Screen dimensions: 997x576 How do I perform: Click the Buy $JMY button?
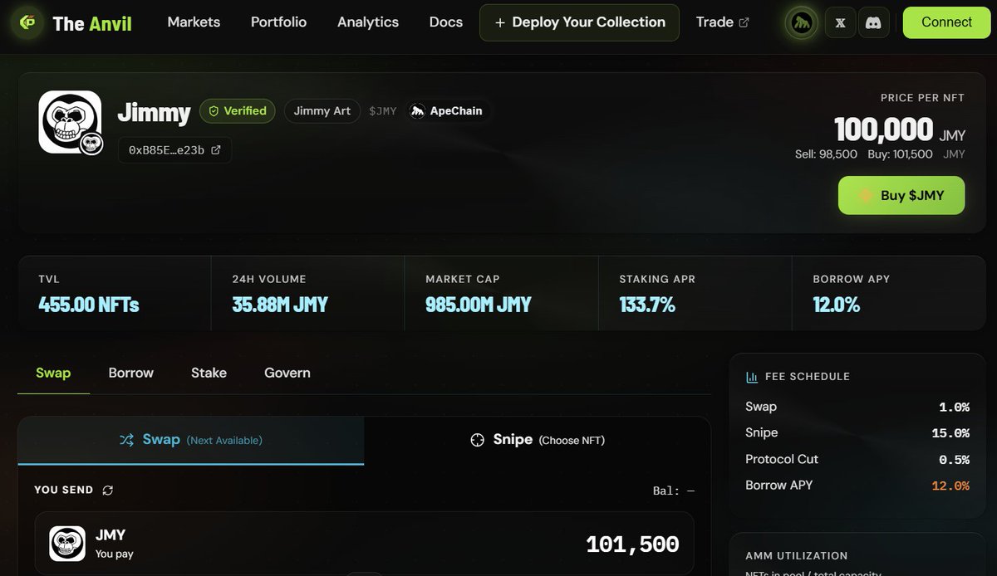point(901,196)
